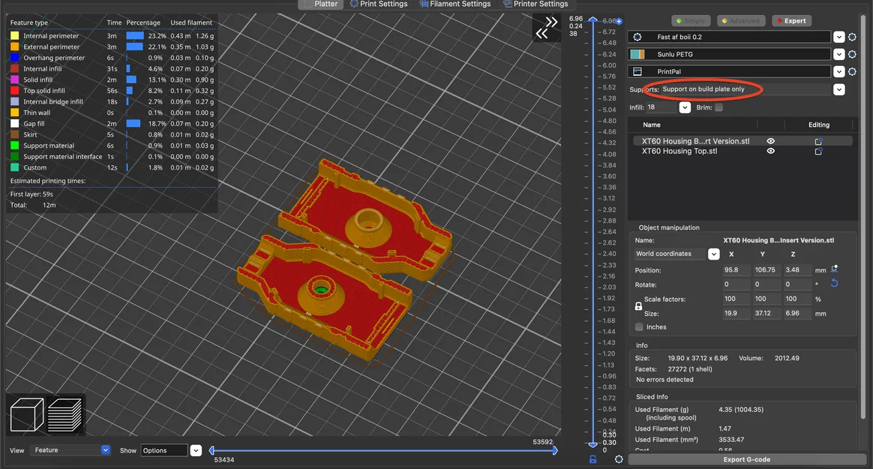Hide XT60 Housing Top.stl with eye icon

pyautogui.click(x=770, y=151)
